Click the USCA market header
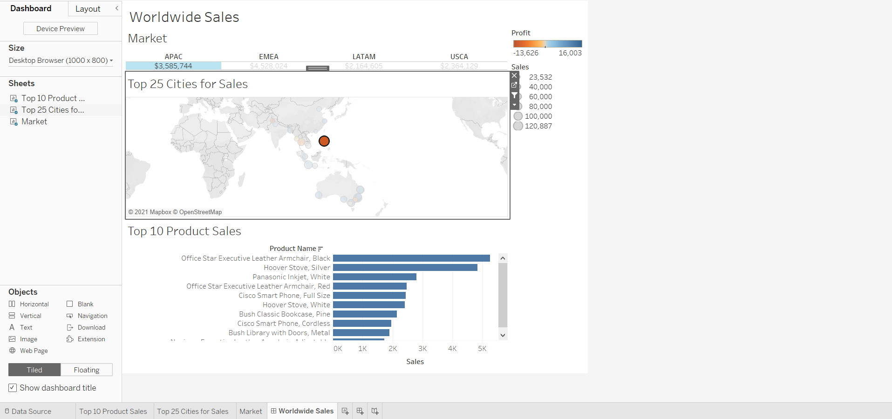 tap(459, 57)
